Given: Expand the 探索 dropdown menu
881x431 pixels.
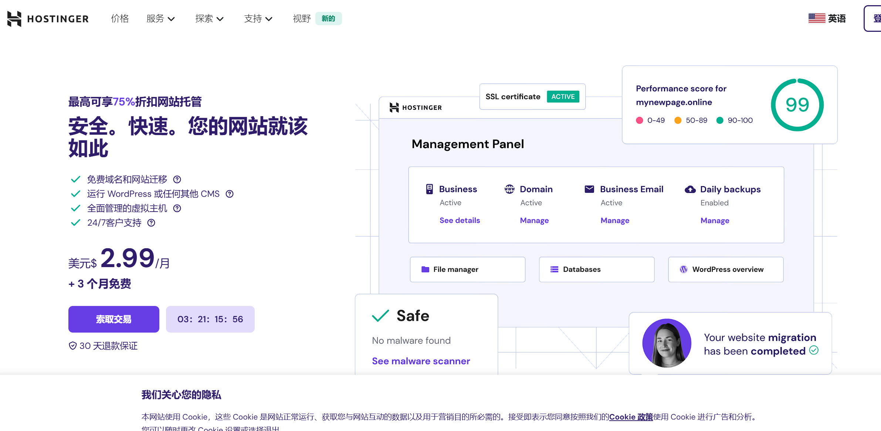Looking at the screenshot, I should (x=209, y=18).
